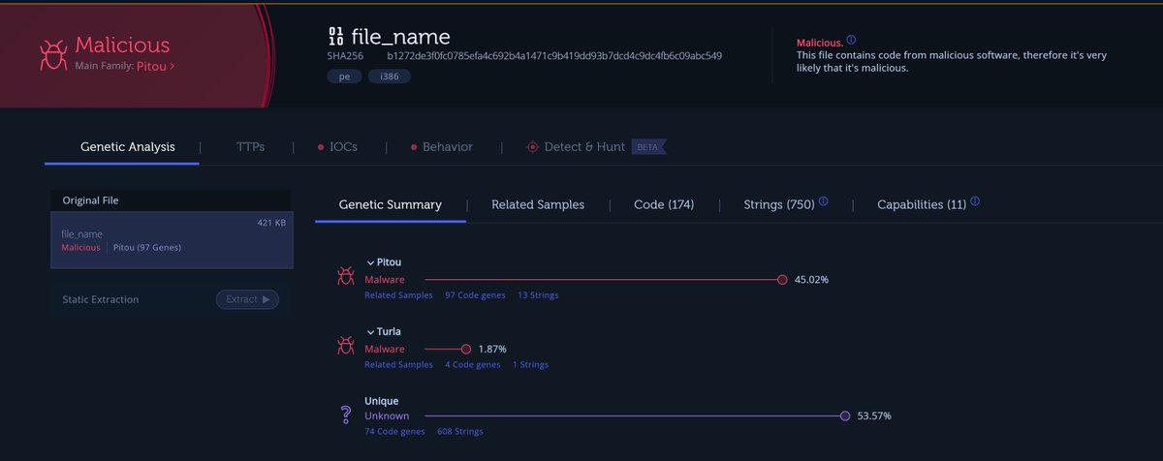Collapse the Turla family chevron
Screen dimensions: 1163x461
point(370,331)
